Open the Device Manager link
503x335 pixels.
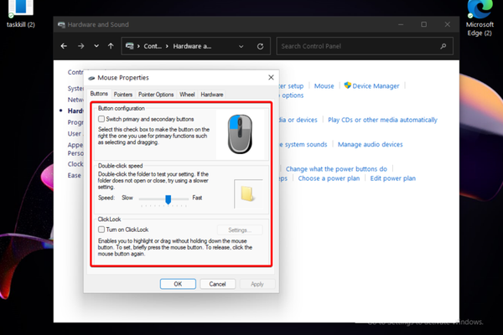coord(376,85)
